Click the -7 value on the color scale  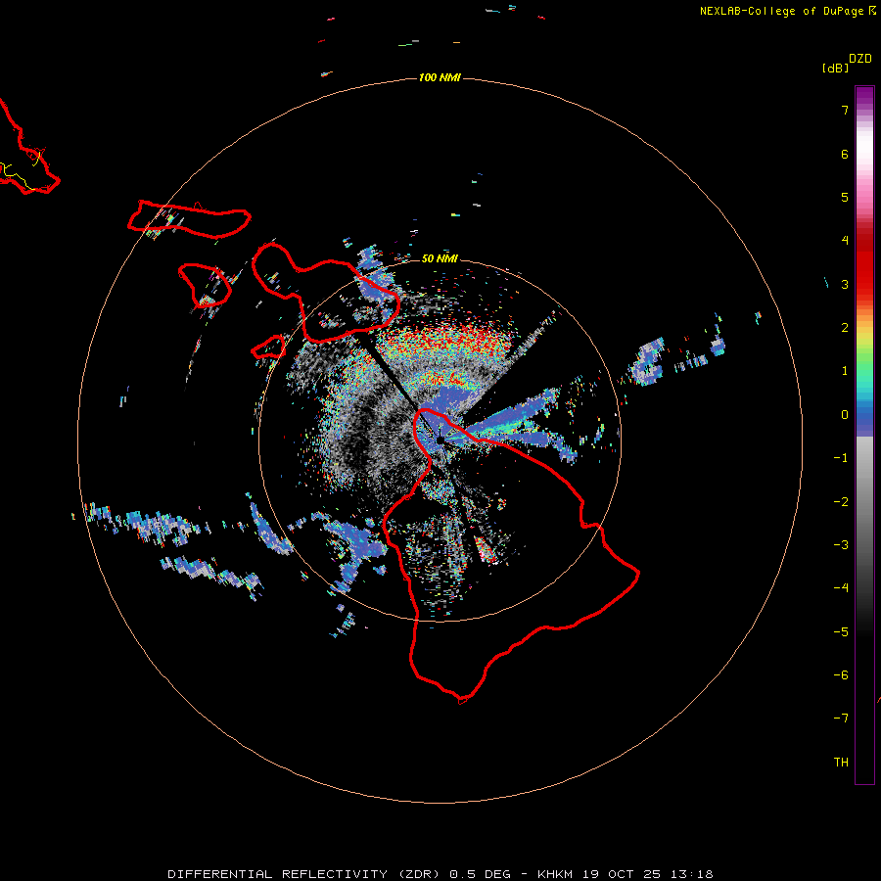[x=841, y=719]
